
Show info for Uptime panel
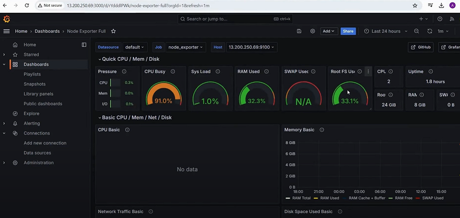[x=431, y=72]
